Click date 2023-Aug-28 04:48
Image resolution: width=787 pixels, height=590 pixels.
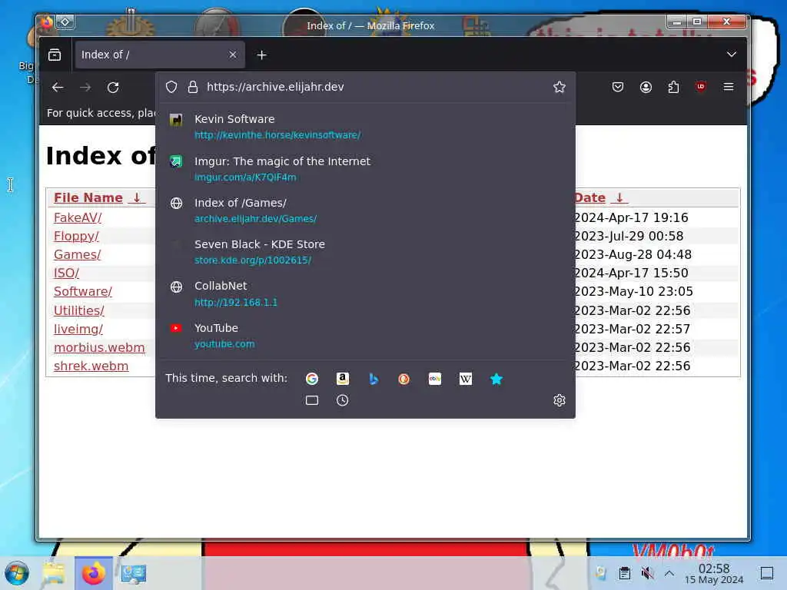point(633,254)
